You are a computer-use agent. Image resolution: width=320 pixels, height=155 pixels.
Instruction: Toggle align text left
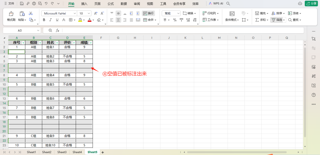(x=112, y=20)
